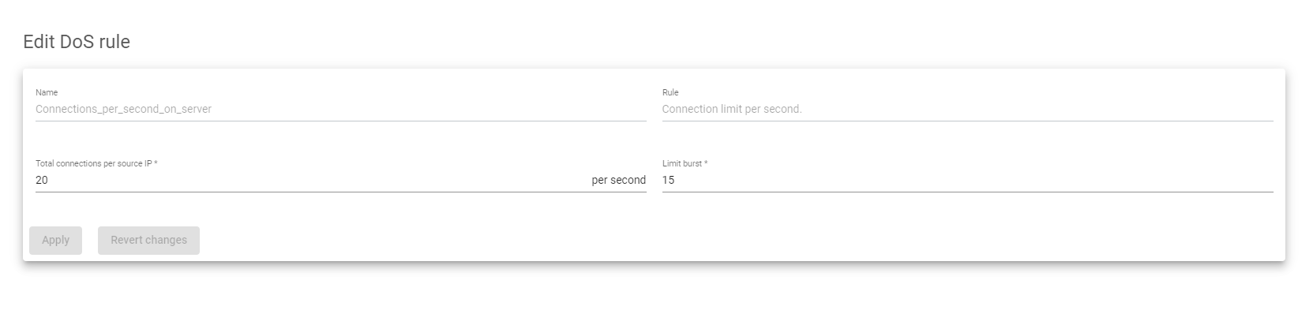Focus the Limit burst input field

coord(967,180)
